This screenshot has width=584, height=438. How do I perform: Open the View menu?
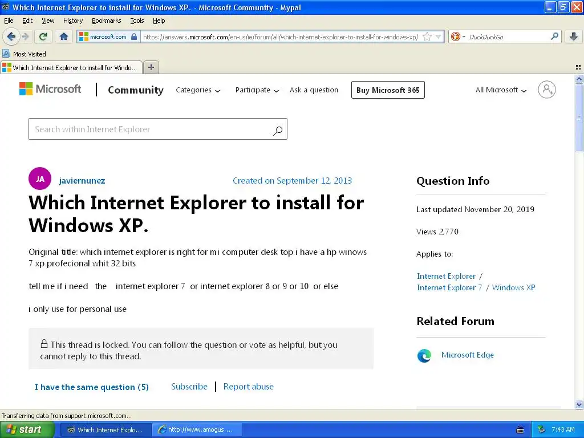[48, 21]
